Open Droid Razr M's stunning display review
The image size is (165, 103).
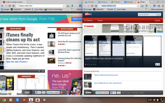pyautogui.click(x=70, y=42)
